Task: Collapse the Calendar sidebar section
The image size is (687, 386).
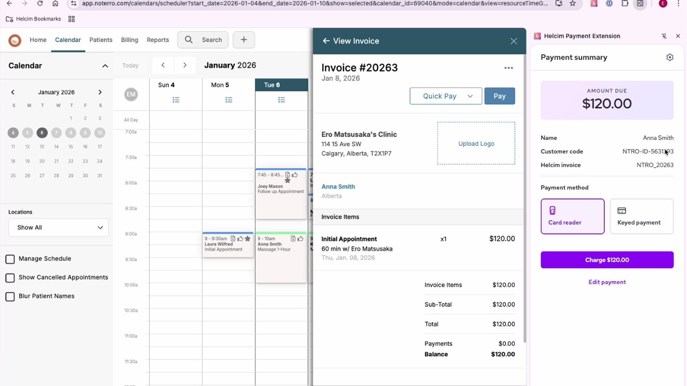Action: tap(105, 66)
